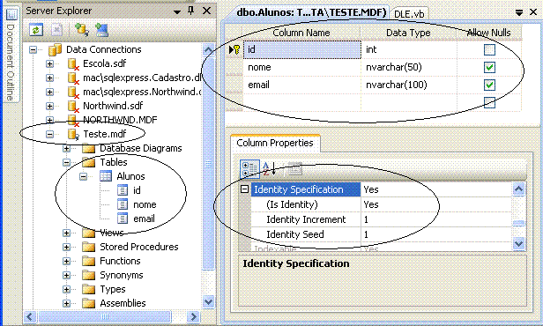Close the Server Explorer panel
This screenshot has width=543, height=326.
pos(207,11)
